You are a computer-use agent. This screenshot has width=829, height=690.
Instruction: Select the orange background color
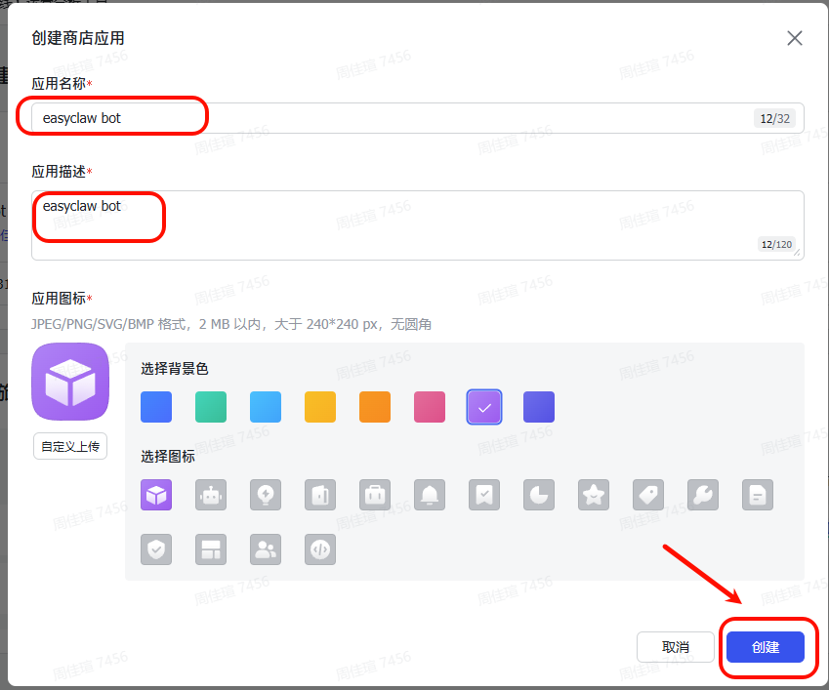[x=375, y=407]
